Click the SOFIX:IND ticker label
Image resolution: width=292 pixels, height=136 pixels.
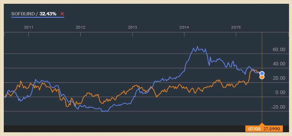click(23, 14)
